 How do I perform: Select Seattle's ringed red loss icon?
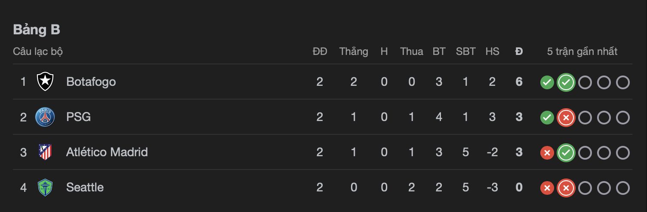[566, 188]
